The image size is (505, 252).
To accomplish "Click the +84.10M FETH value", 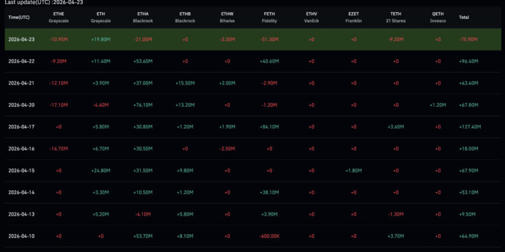I will (x=269, y=126).
